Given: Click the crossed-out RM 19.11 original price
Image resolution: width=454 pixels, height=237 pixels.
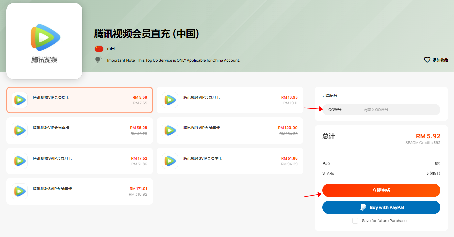Looking at the screenshot, I should 290,103.
